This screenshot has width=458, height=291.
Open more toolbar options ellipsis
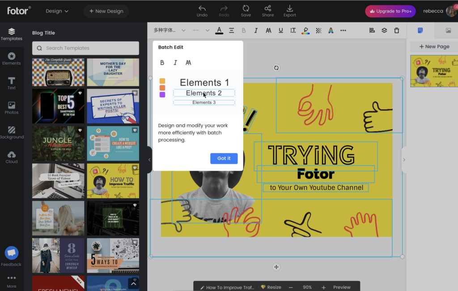click(343, 30)
